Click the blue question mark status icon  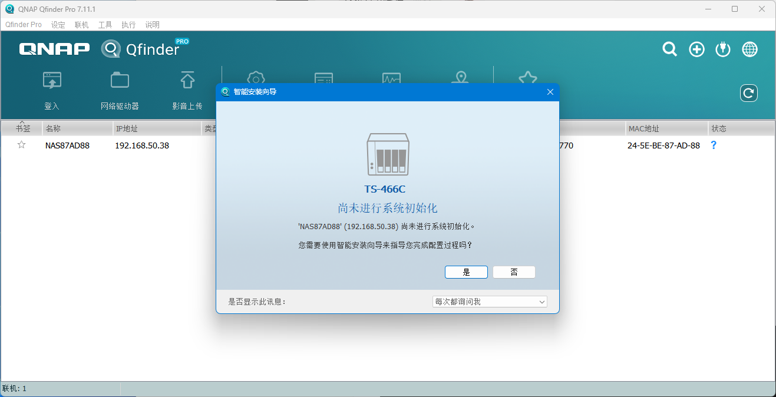pos(714,145)
